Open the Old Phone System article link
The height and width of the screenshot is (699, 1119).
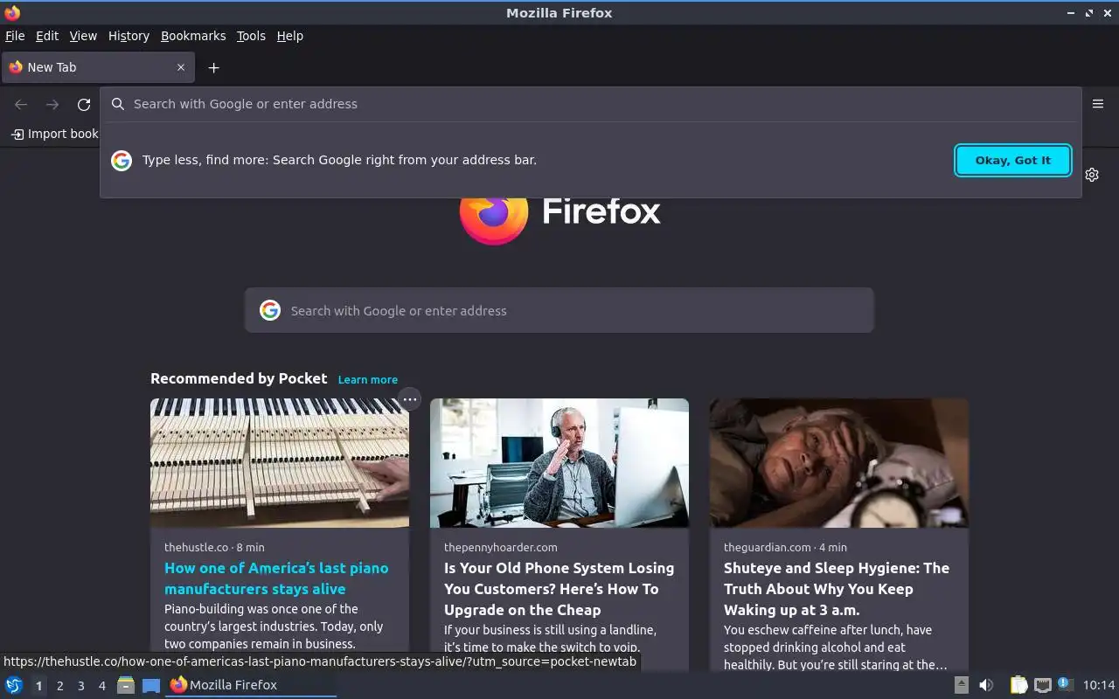coord(559,589)
